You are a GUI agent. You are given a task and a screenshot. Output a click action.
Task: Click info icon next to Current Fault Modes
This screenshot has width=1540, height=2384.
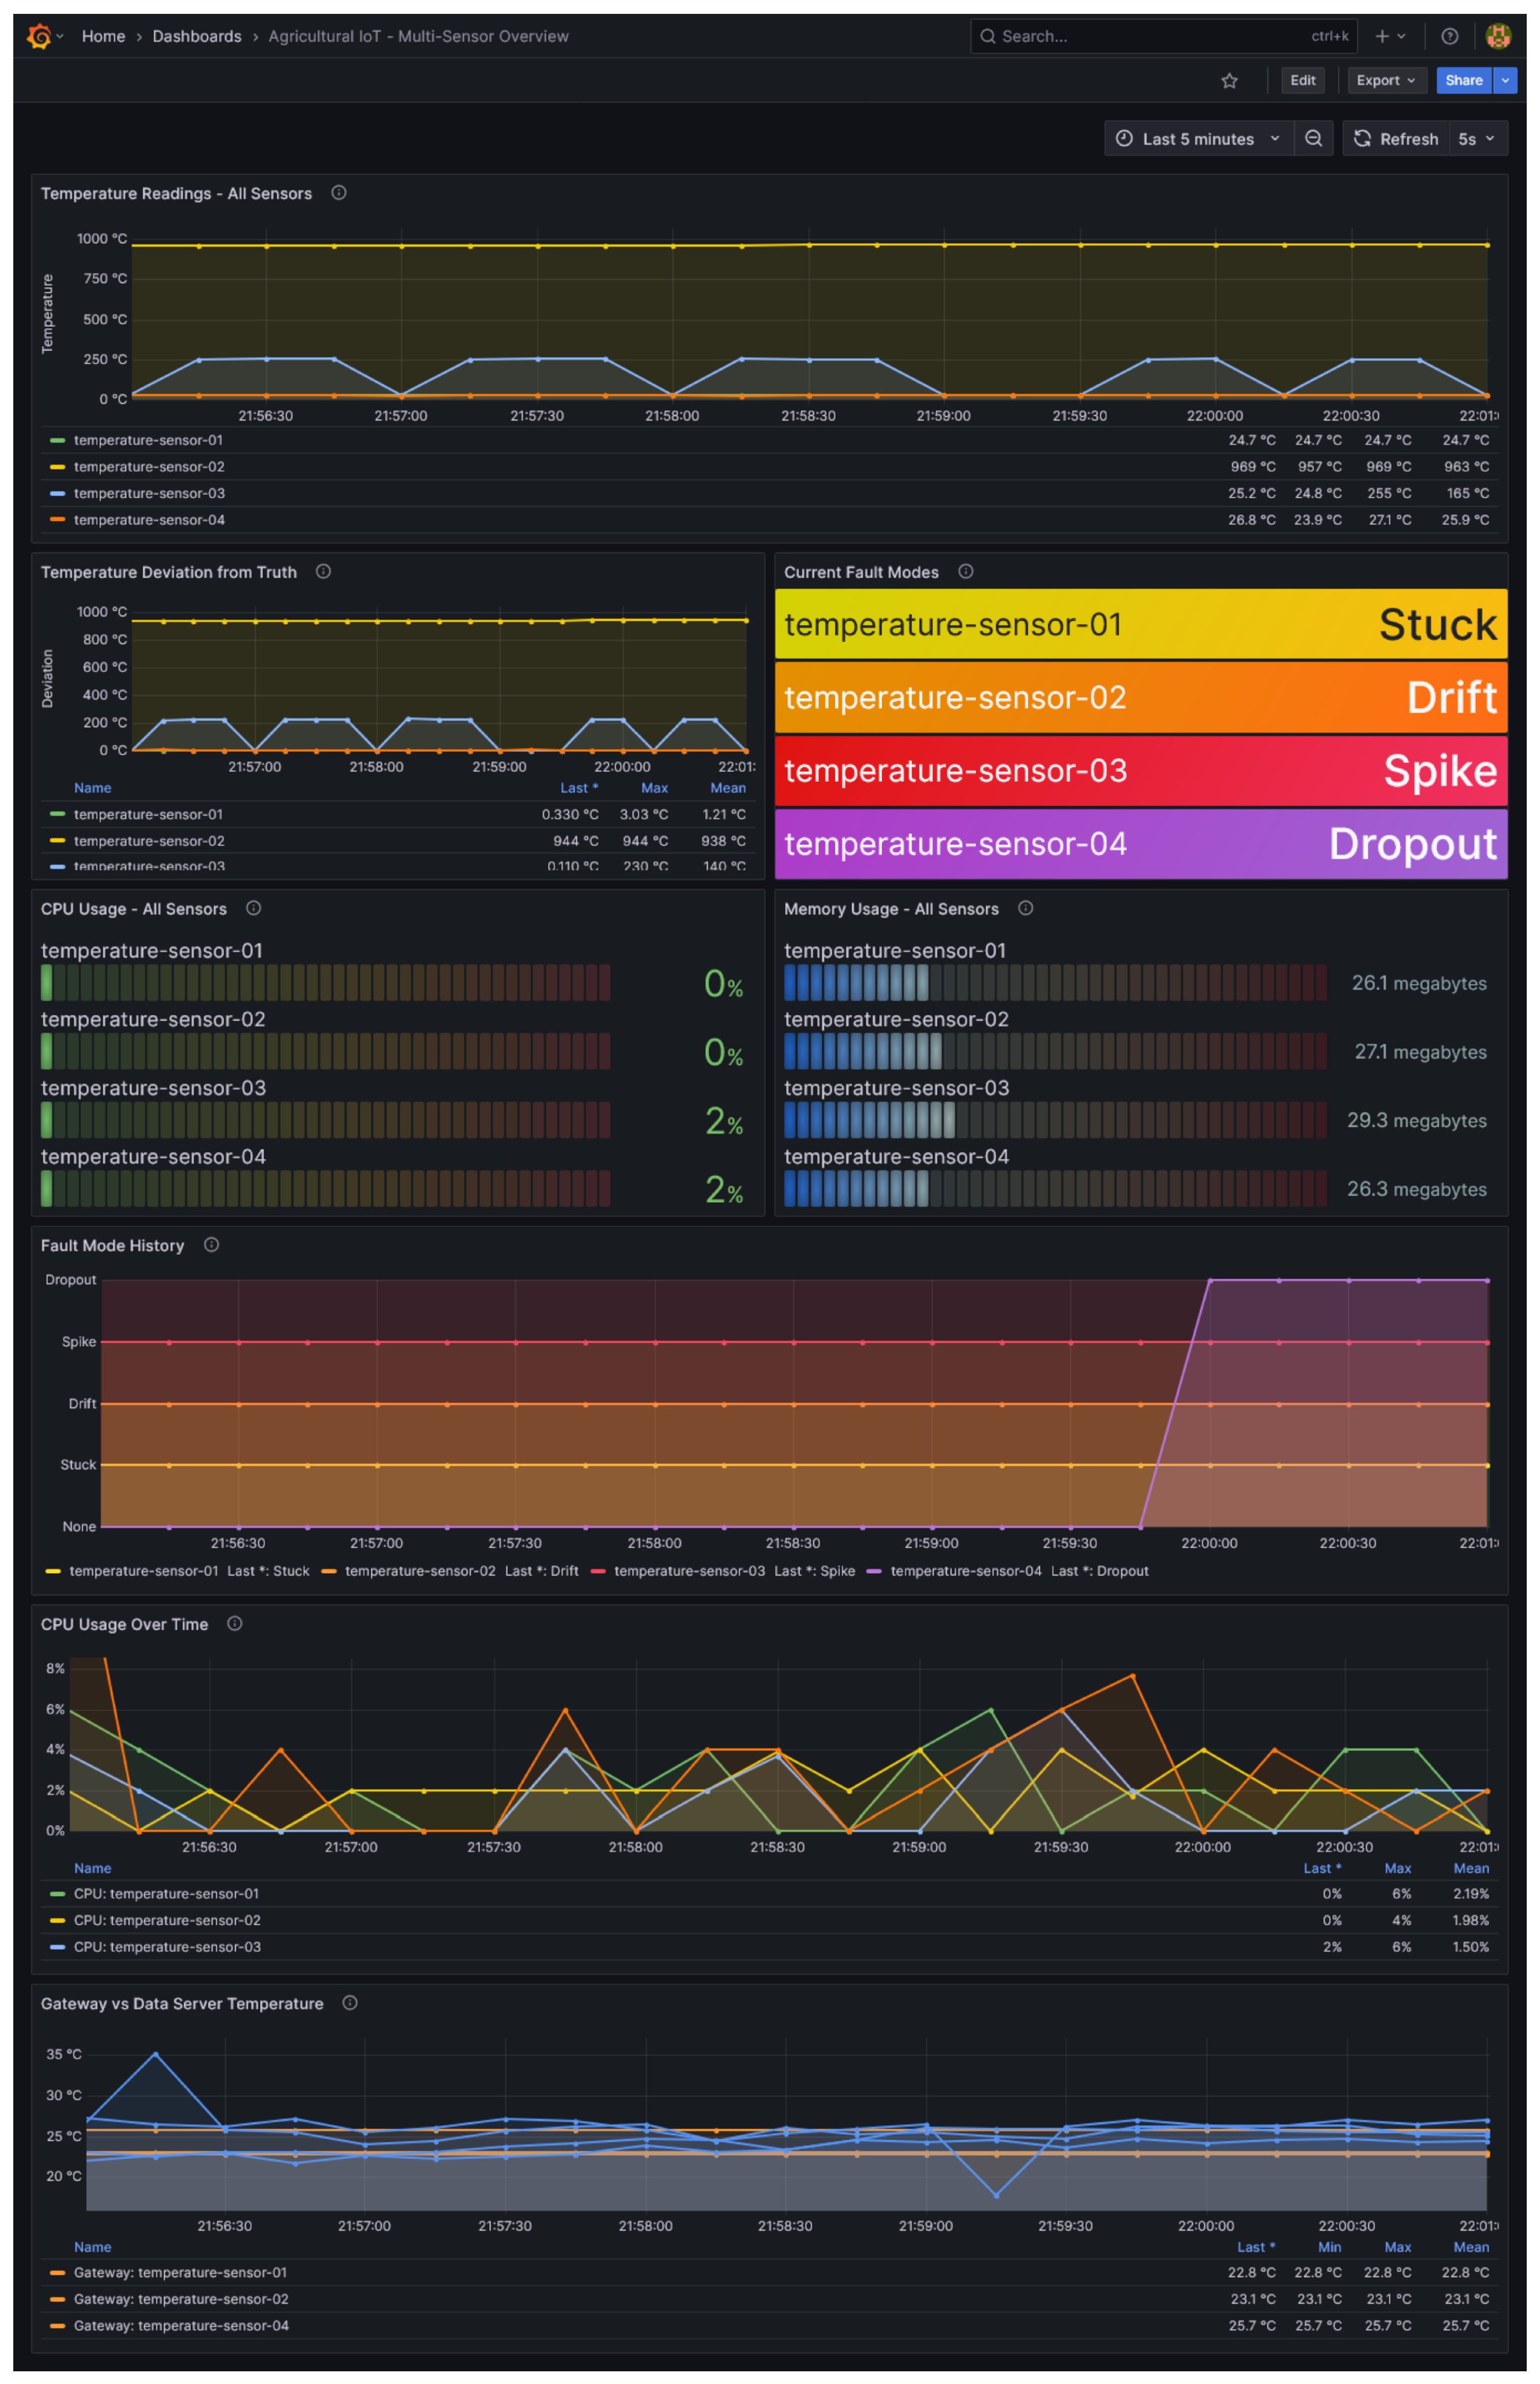965,572
